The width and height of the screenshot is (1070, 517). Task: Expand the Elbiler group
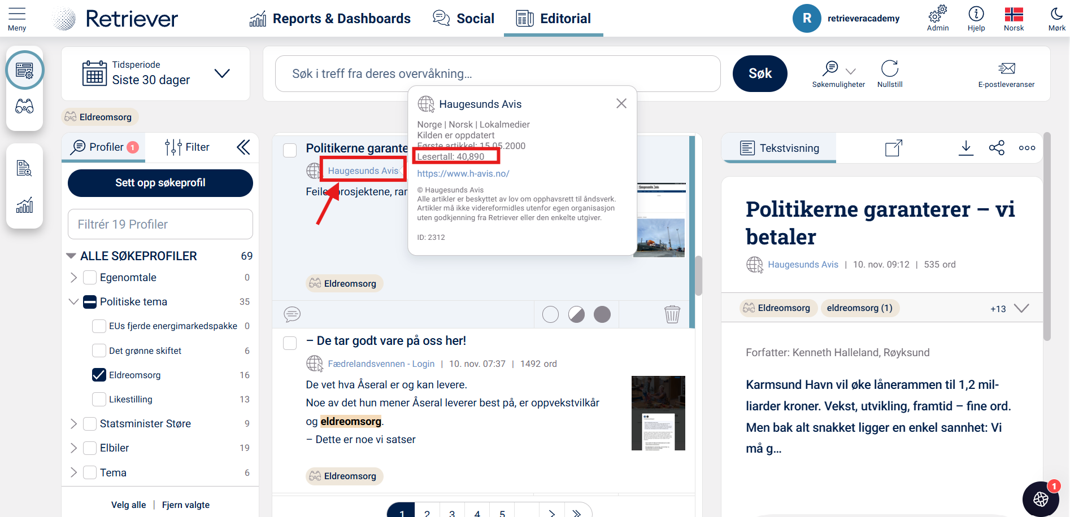[73, 448]
